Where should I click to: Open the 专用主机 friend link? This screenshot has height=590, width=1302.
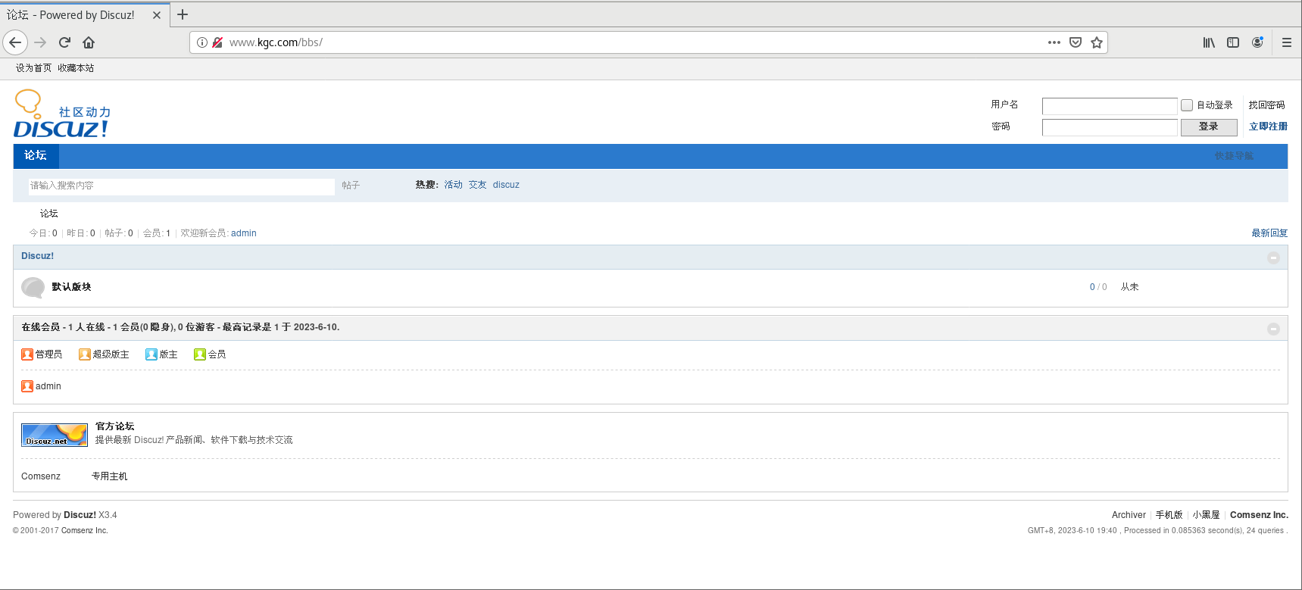(110, 476)
